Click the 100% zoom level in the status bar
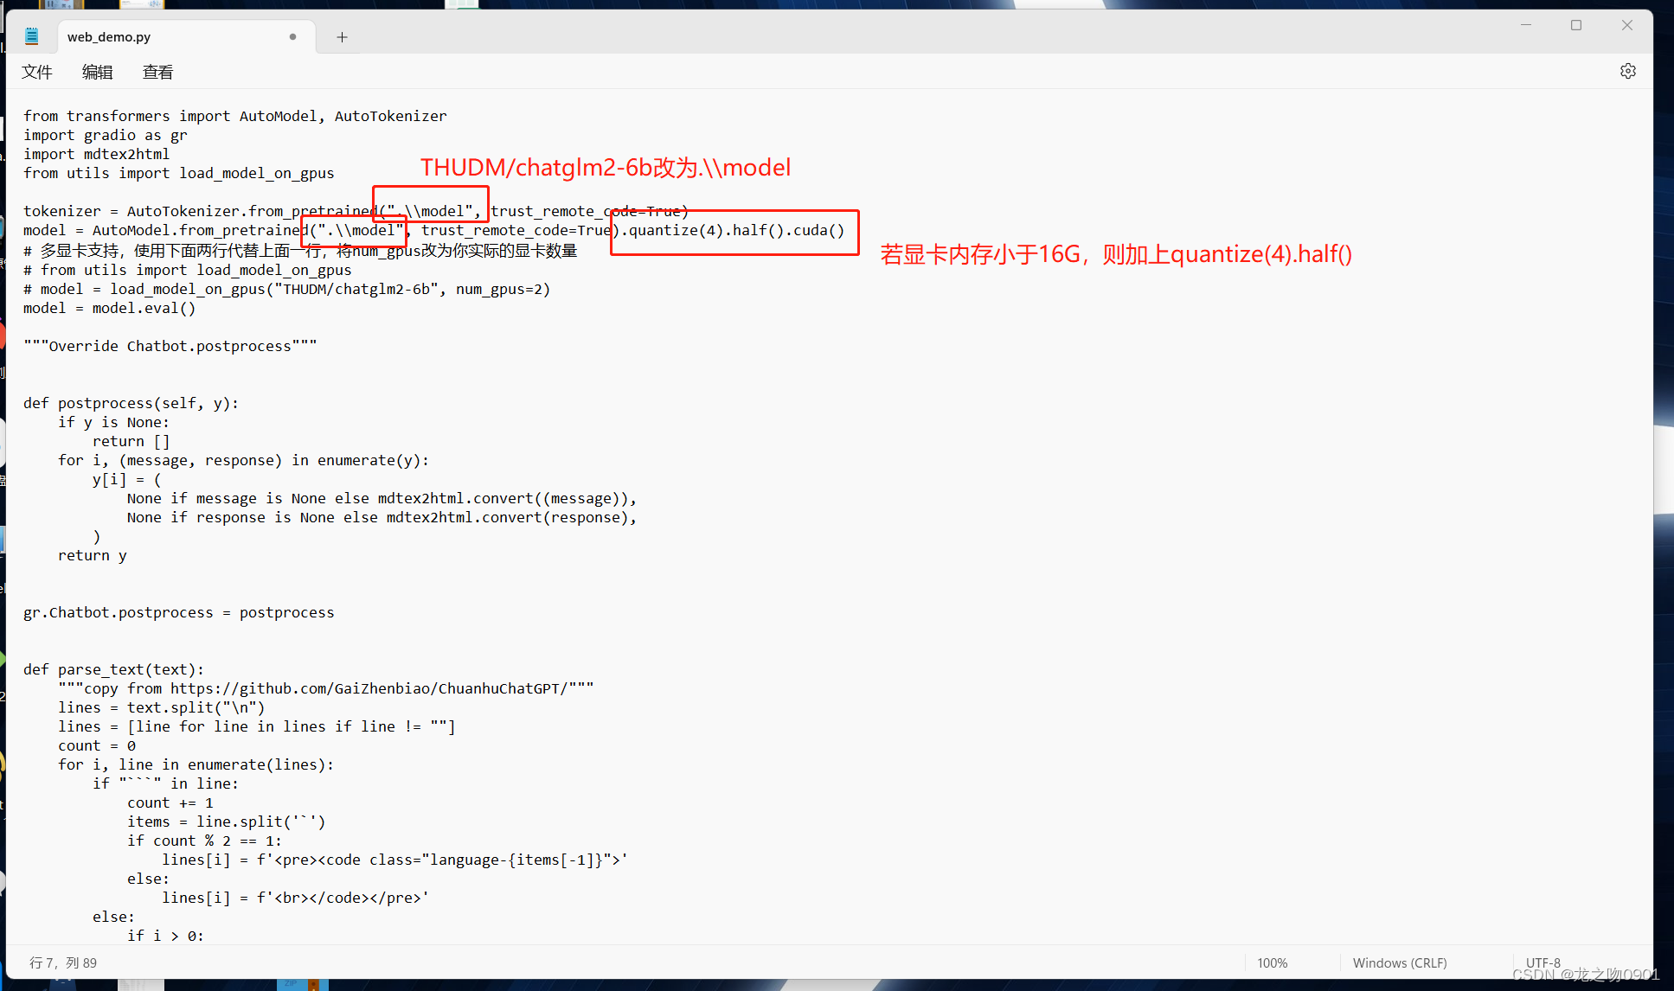Viewport: 1674px width, 991px height. [x=1272, y=962]
